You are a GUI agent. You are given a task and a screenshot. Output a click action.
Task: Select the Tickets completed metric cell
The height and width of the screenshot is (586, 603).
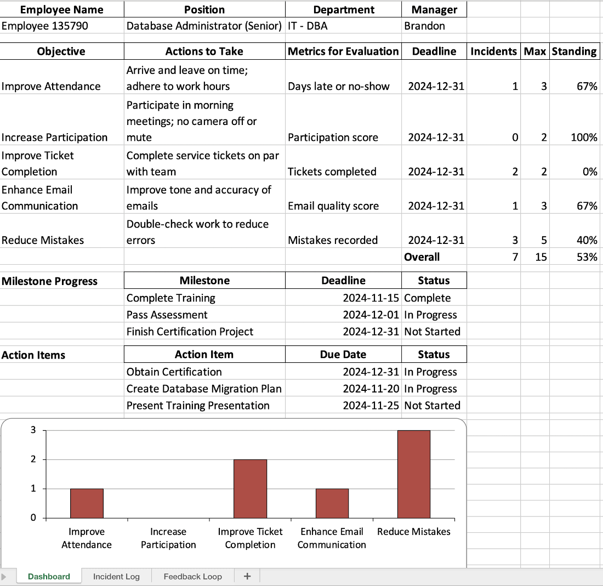(x=343, y=162)
